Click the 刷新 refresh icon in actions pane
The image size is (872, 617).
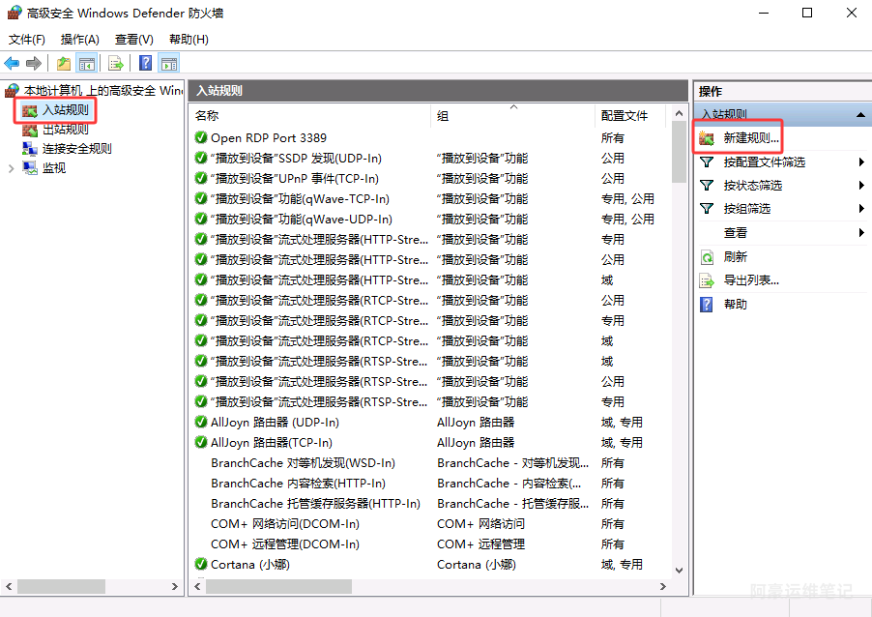click(707, 257)
